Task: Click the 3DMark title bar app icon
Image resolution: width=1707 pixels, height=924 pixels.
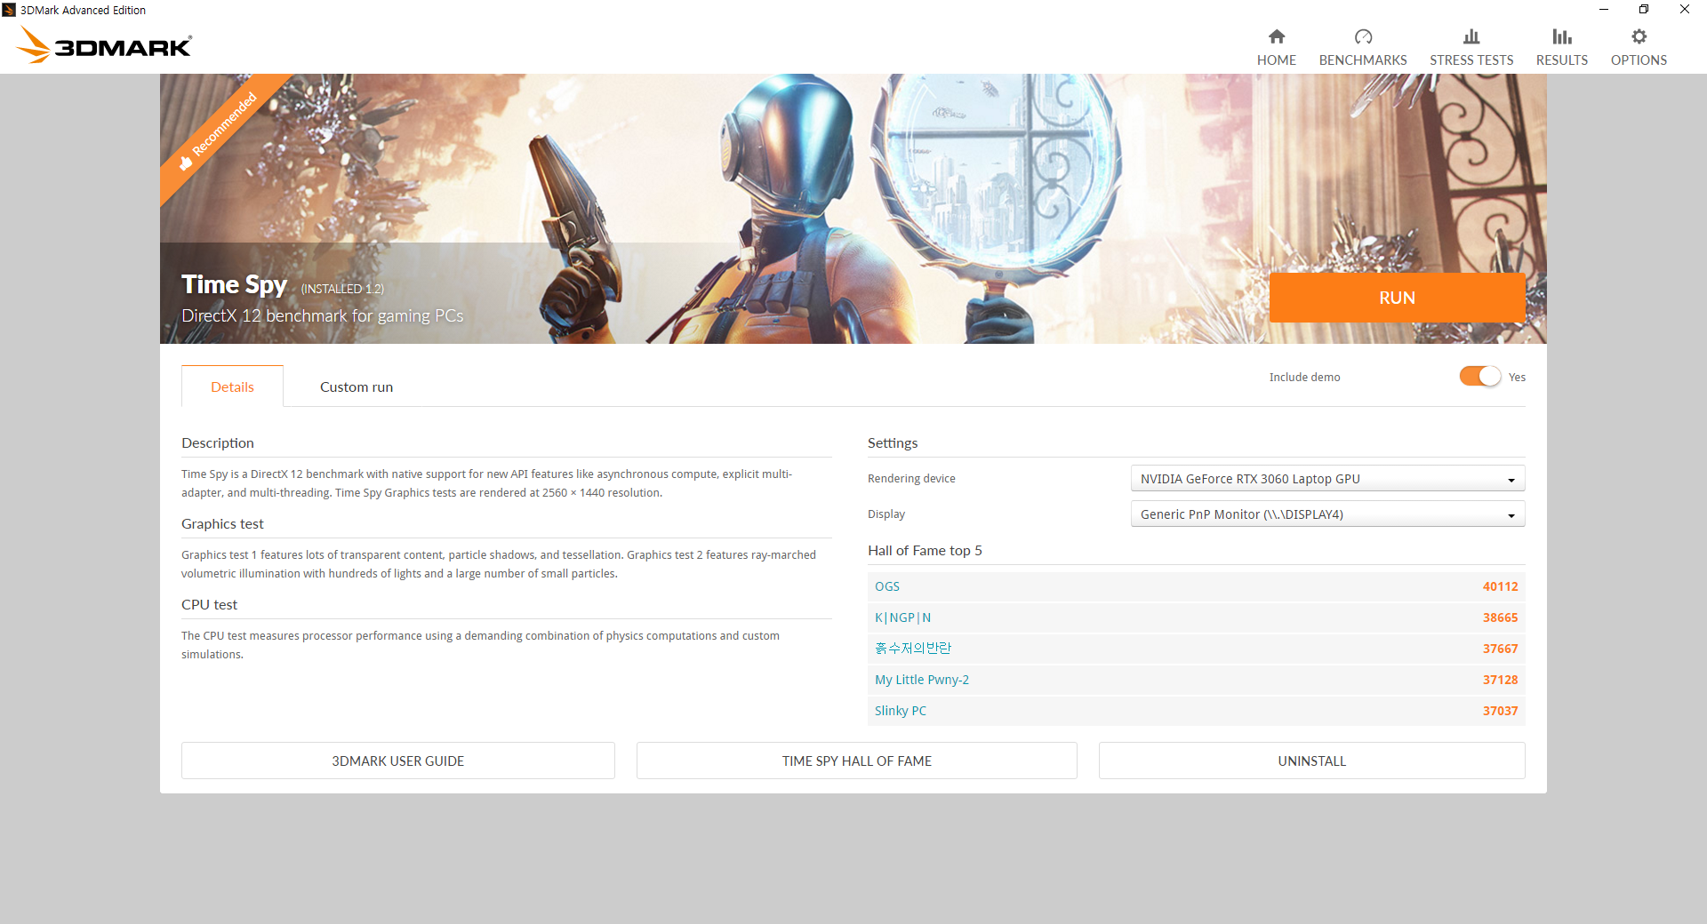Action: (9, 10)
